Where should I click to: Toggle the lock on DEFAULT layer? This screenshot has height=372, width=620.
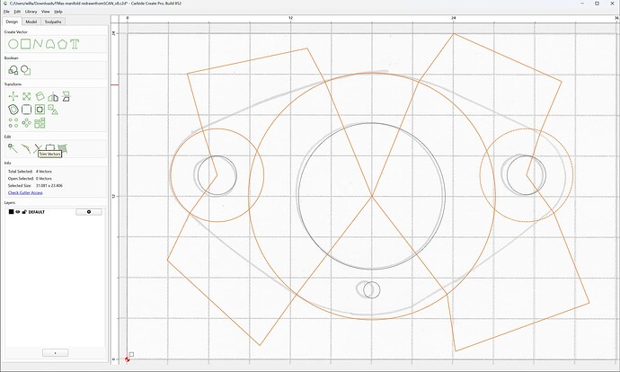tap(23, 212)
